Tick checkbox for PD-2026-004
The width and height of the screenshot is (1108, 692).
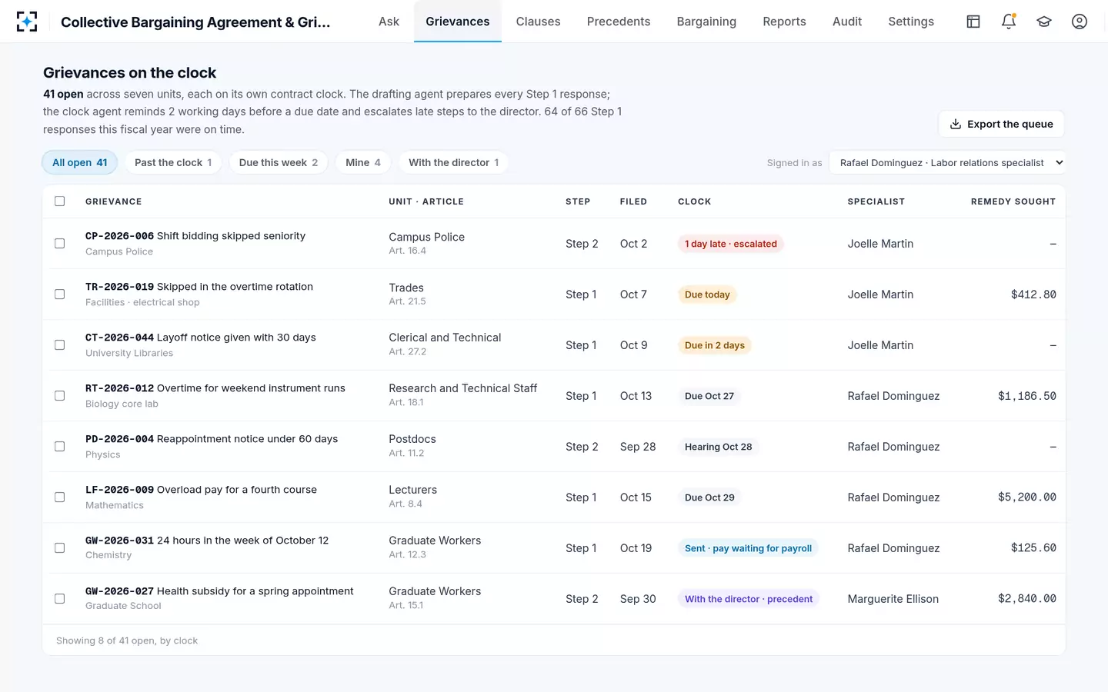point(60,447)
